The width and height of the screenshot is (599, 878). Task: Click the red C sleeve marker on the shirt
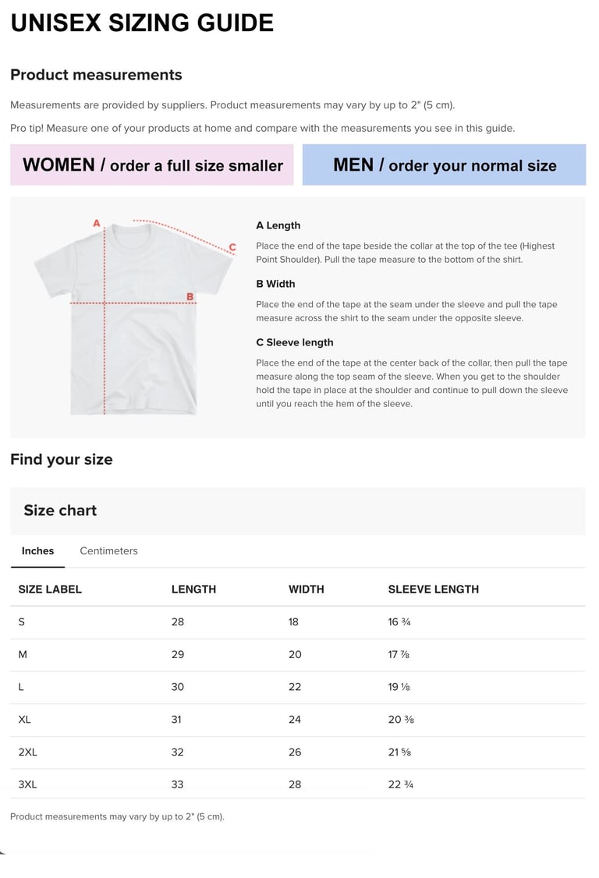tap(232, 247)
